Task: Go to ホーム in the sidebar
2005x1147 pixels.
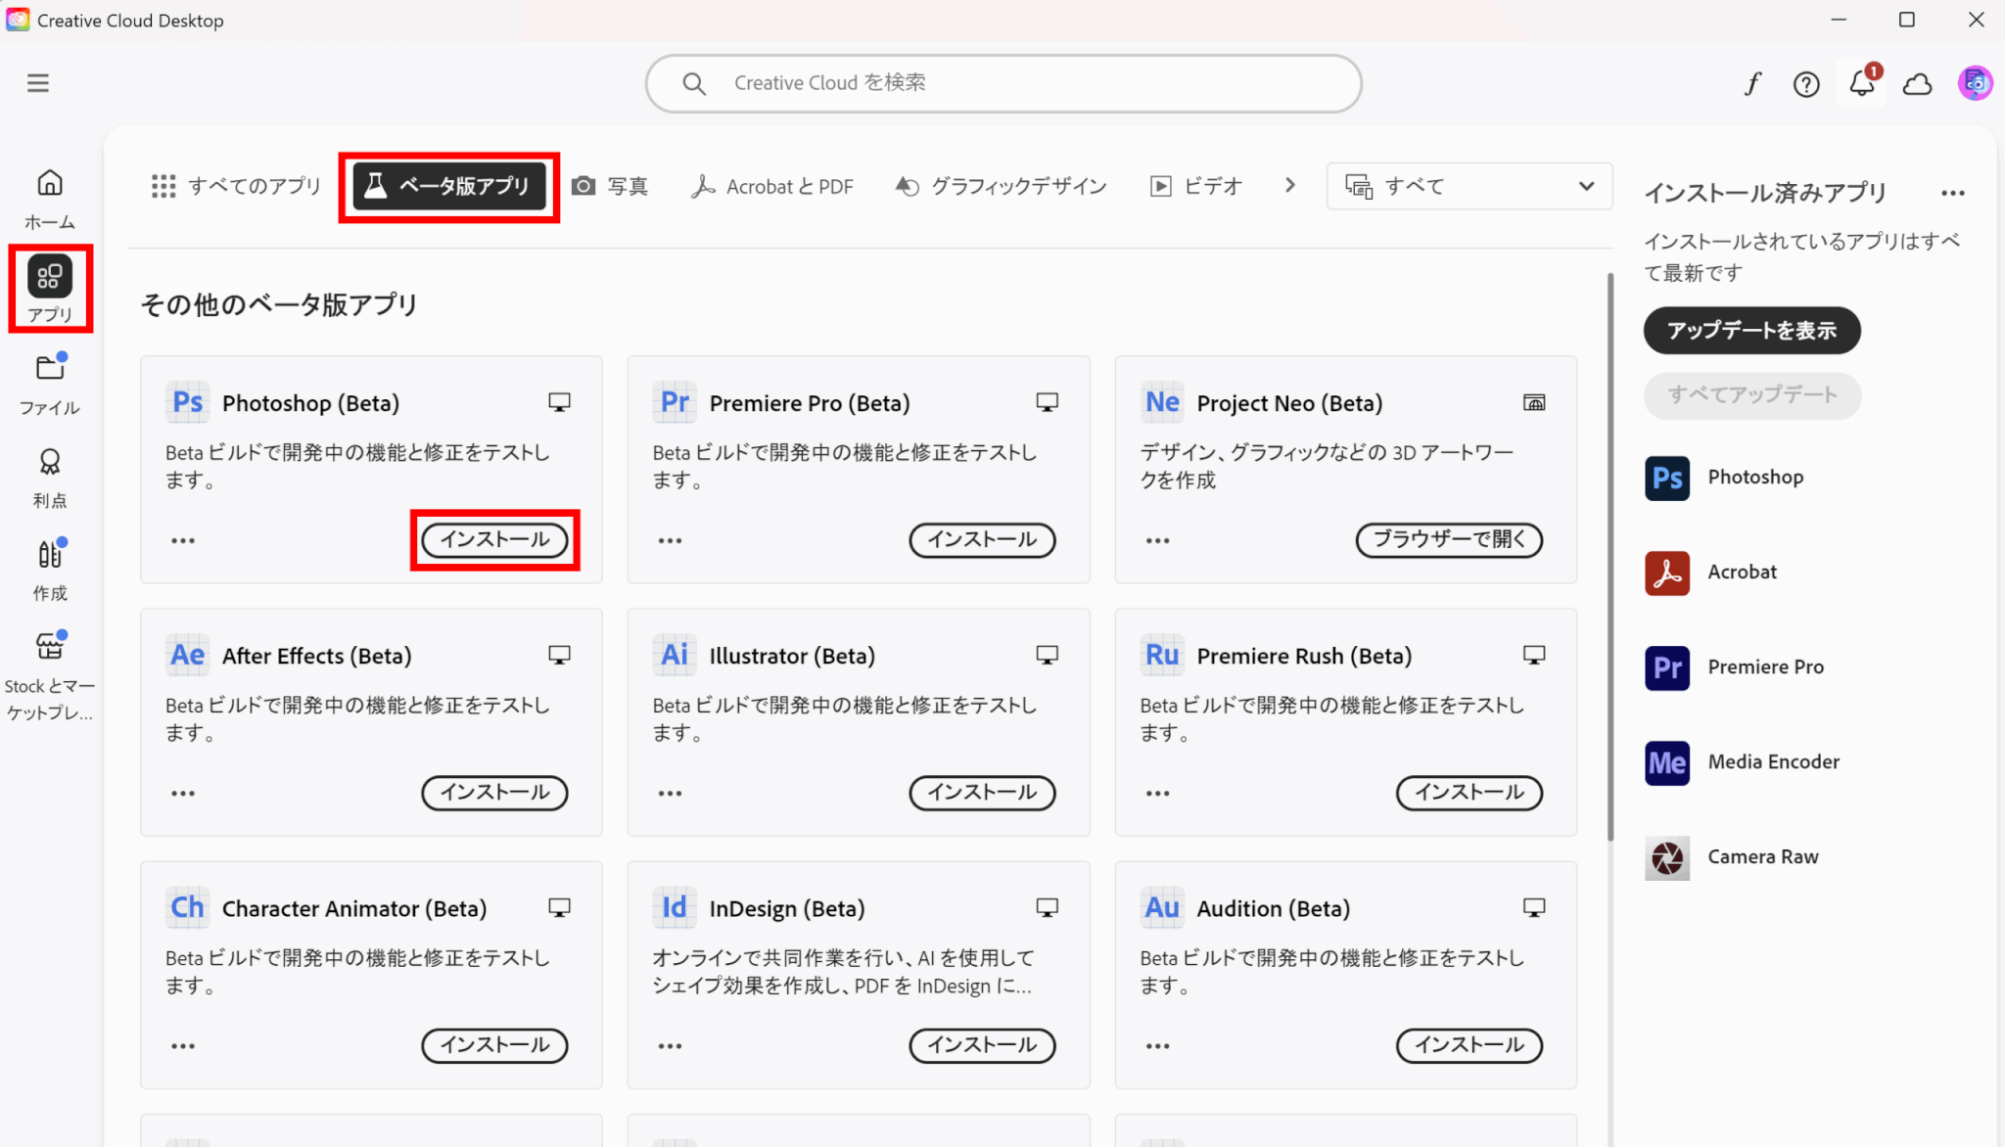Action: pyautogui.click(x=50, y=199)
